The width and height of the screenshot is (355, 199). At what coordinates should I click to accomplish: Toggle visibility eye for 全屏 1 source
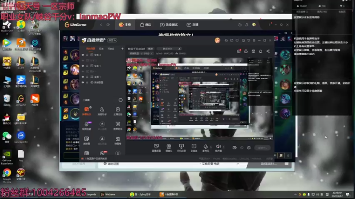coord(83,77)
